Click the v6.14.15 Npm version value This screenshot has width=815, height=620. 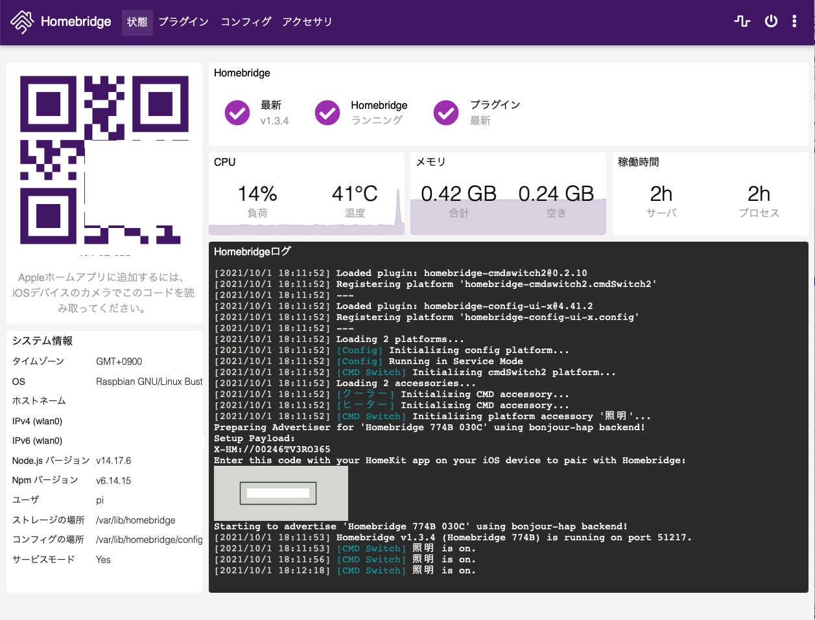[113, 481]
